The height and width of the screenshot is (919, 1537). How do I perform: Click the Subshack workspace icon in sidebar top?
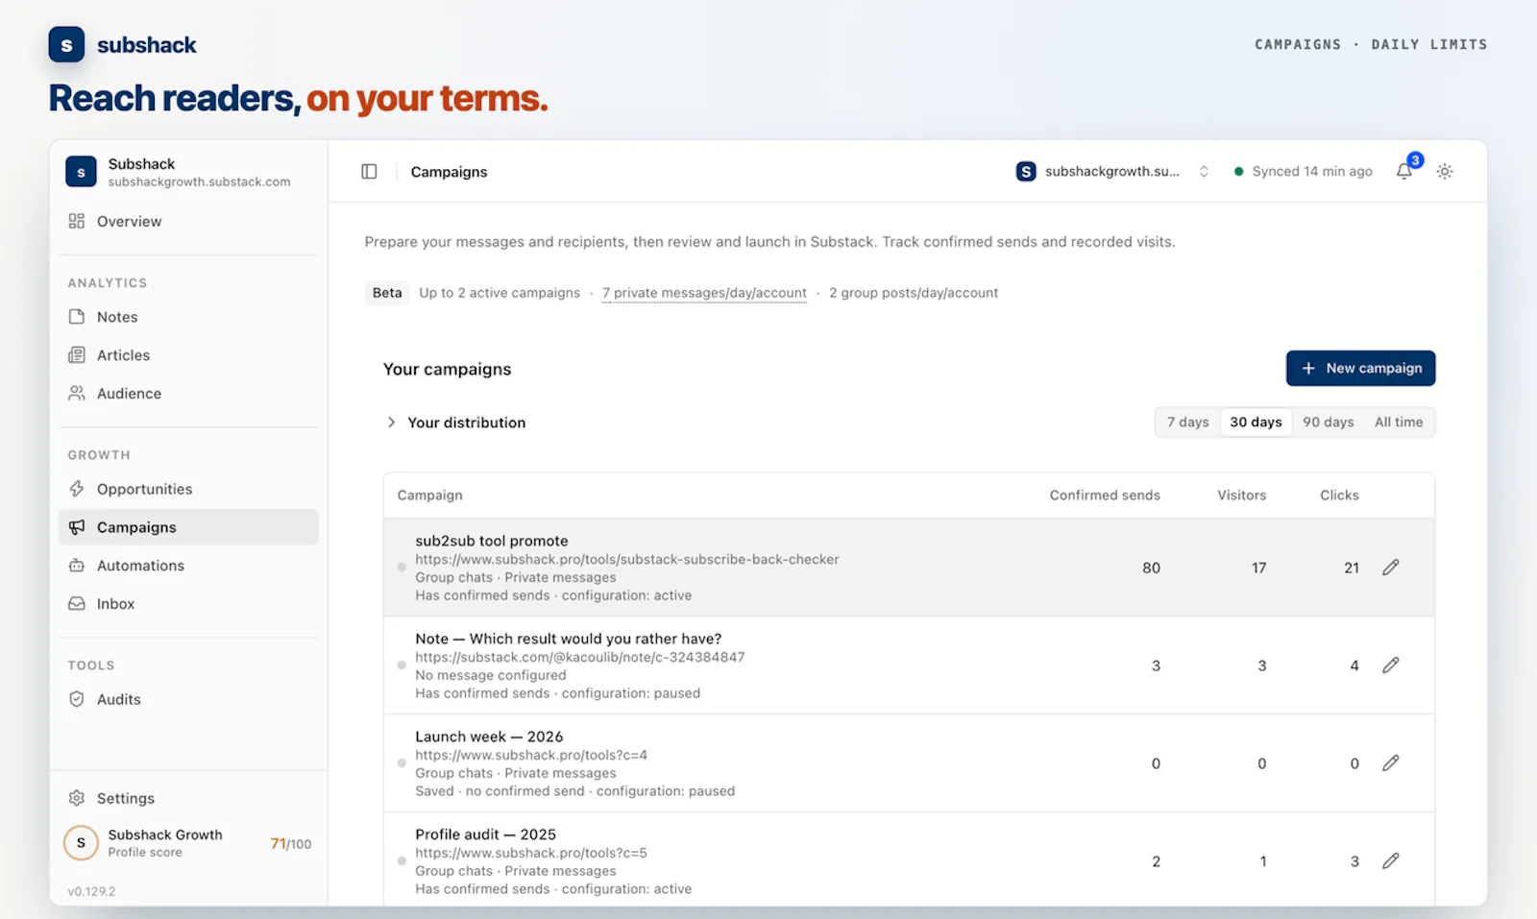pyautogui.click(x=81, y=172)
